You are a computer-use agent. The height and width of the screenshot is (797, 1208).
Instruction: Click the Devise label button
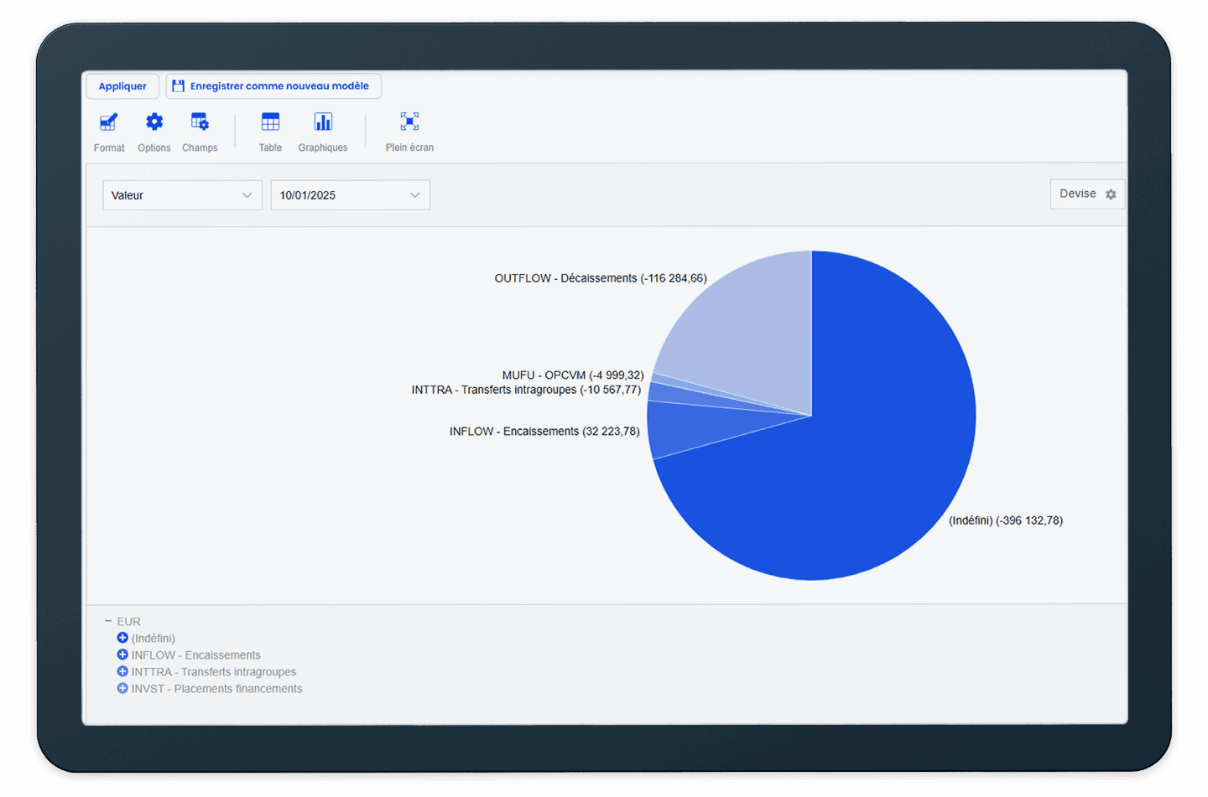[x=1077, y=194]
